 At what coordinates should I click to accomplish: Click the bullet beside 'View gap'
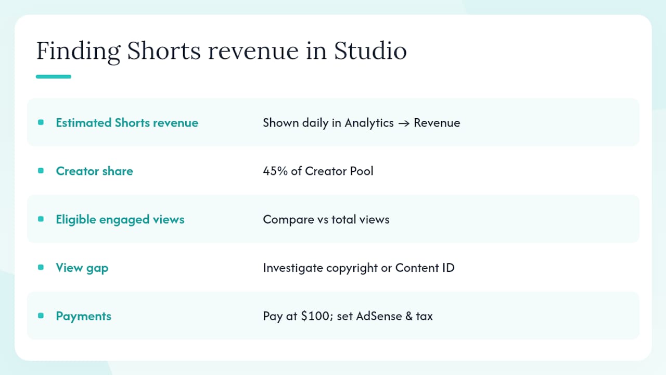[41, 267]
